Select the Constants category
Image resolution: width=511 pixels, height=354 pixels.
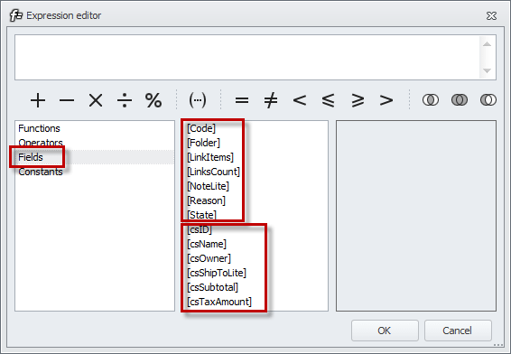41,172
